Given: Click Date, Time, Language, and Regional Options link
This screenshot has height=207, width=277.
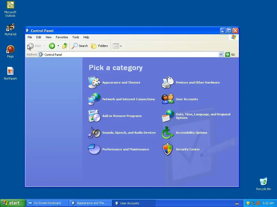Looking at the screenshot, I should click(203, 116).
